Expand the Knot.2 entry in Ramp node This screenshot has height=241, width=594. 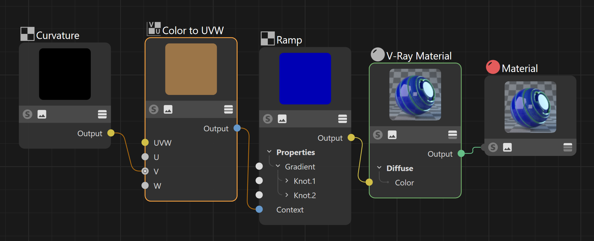click(x=287, y=195)
